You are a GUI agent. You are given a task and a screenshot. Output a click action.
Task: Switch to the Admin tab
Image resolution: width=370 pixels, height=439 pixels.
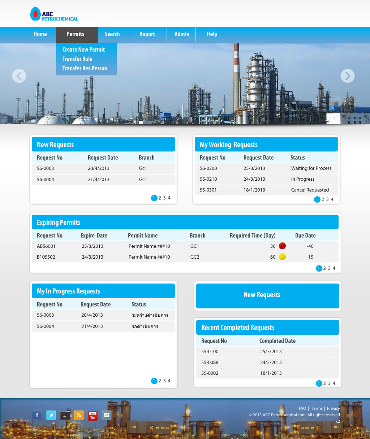pyautogui.click(x=182, y=34)
